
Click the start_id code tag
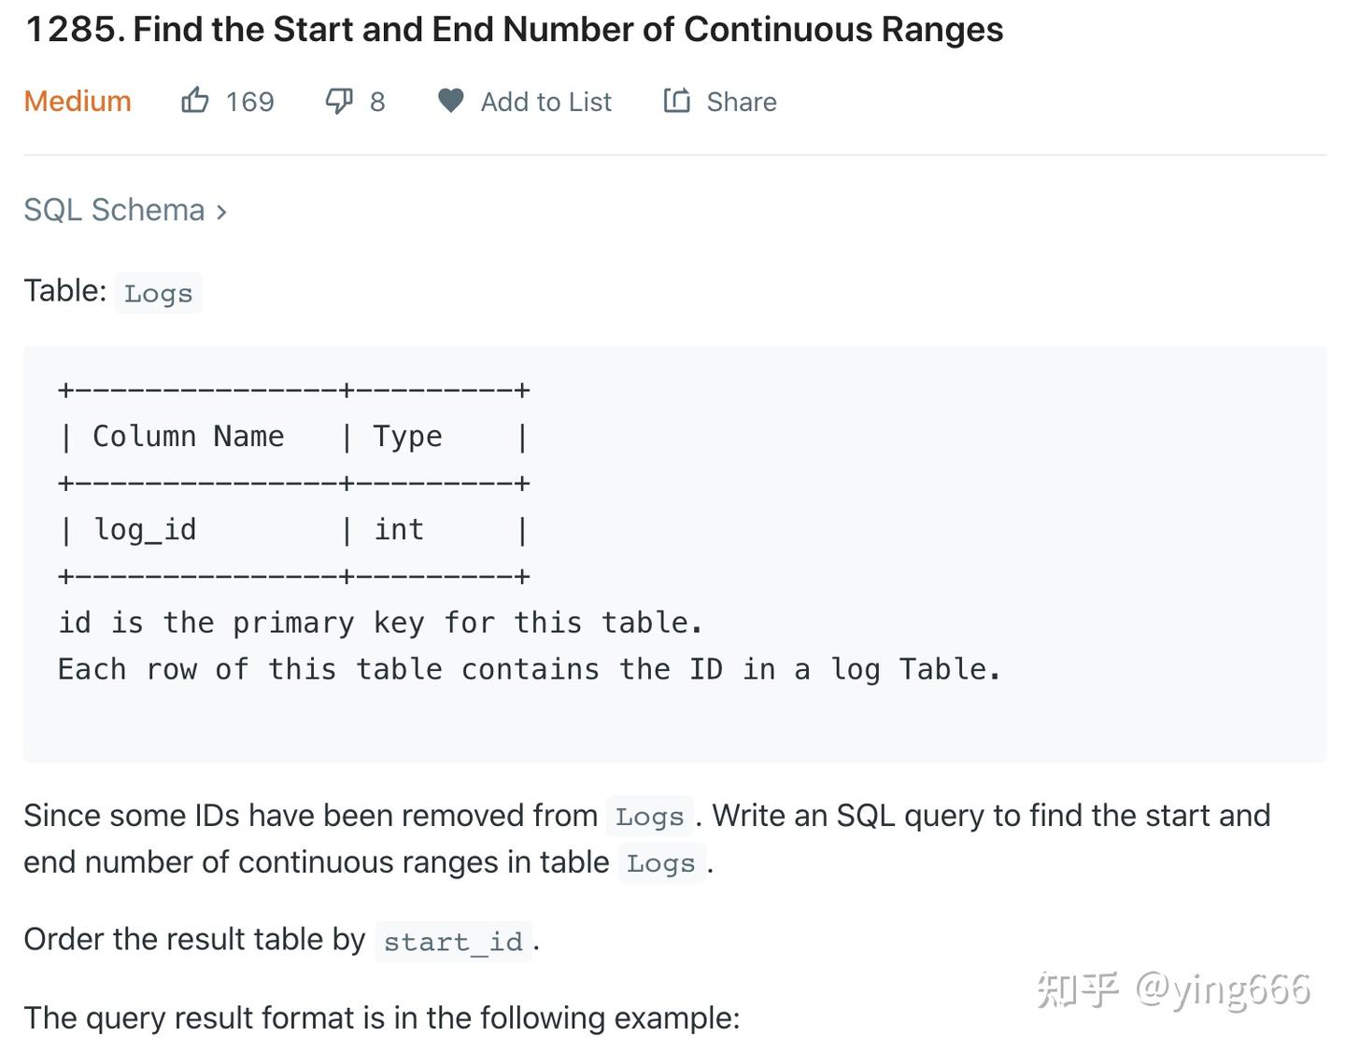453,942
